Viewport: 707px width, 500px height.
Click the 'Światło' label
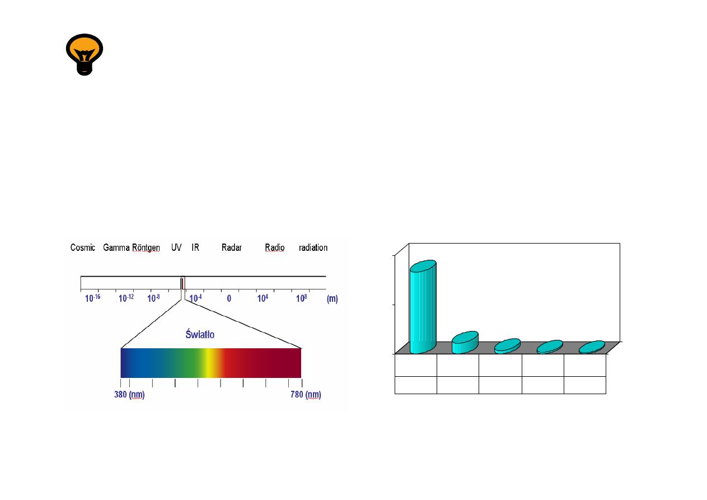[x=200, y=335]
